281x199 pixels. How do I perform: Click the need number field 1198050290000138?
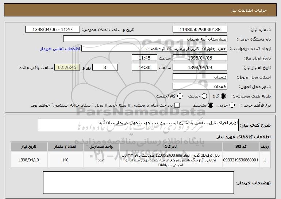200,30
